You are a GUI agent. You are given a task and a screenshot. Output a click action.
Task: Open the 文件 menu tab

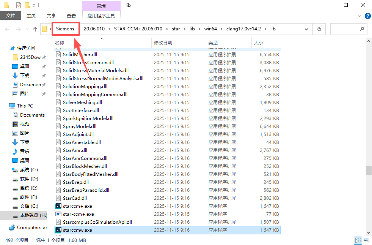(x=11, y=16)
